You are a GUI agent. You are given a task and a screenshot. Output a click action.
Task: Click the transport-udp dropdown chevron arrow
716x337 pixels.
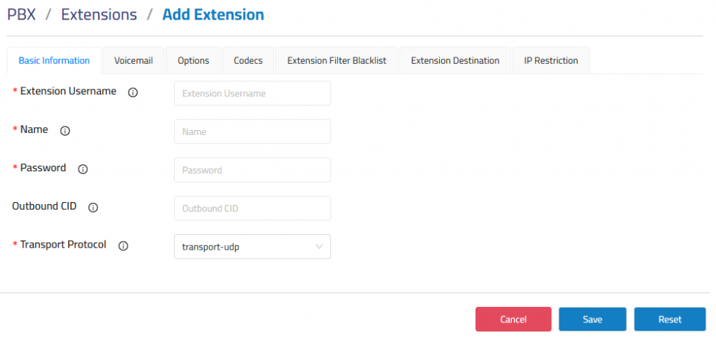[x=319, y=247]
